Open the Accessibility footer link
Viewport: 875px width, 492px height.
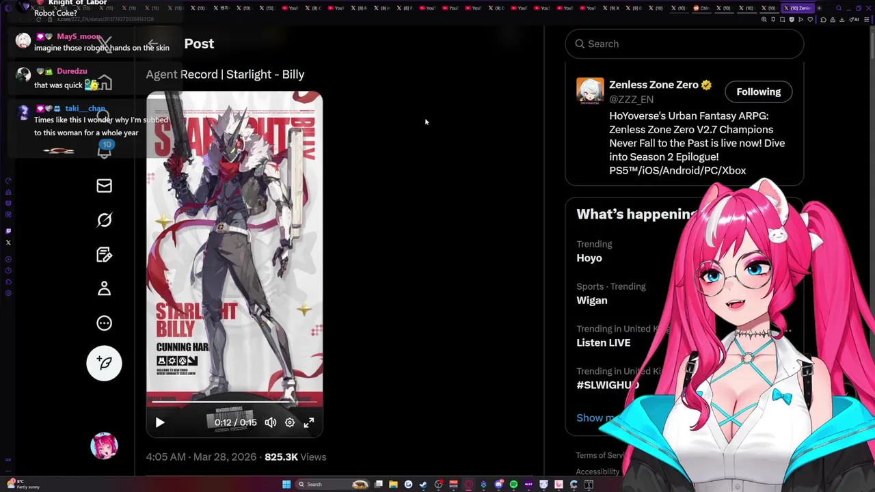click(x=597, y=471)
